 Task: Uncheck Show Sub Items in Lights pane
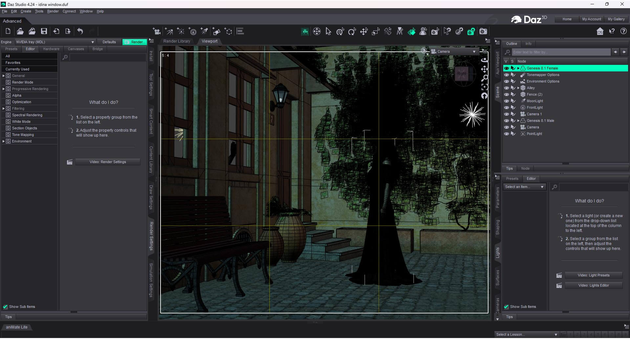coord(506,307)
